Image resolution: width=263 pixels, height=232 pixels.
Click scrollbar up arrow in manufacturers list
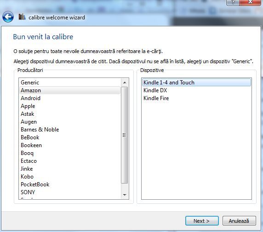(x=125, y=83)
